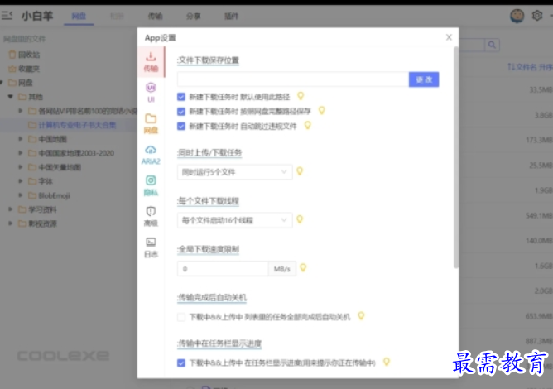Viewport: 553px width, 389px height.
Task: Click hint bulb beside 按照网盘完整路径保存 option
Action: pos(322,111)
